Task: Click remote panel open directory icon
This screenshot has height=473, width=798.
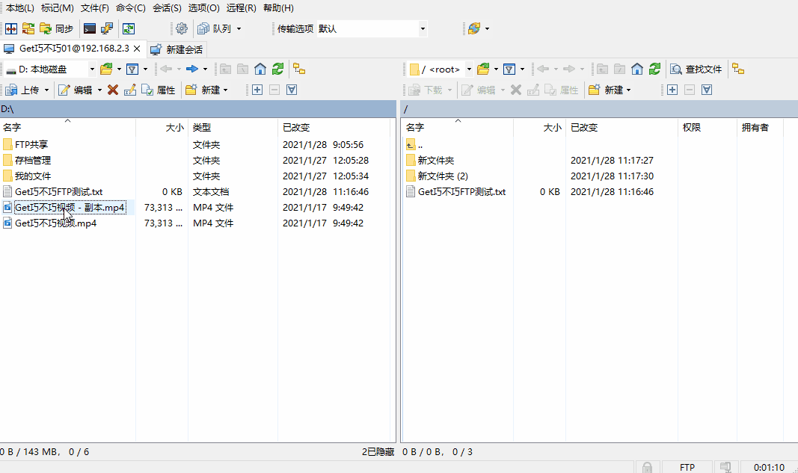Action: [x=483, y=69]
